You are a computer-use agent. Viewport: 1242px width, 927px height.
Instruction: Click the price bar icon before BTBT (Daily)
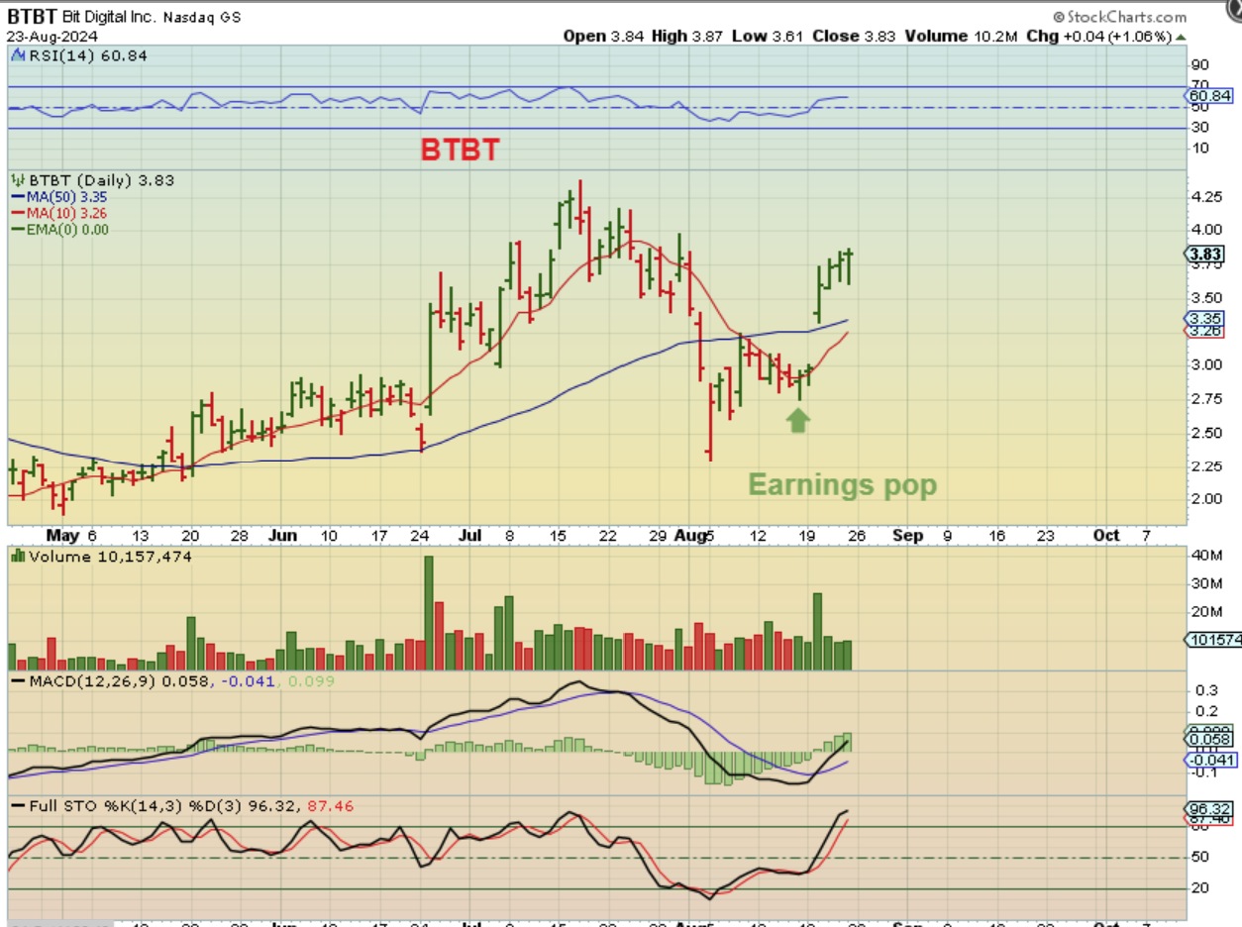point(17,181)
